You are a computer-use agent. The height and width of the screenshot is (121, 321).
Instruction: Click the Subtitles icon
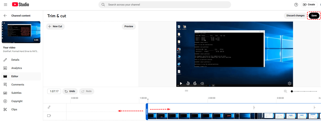[x=5, y=93]
